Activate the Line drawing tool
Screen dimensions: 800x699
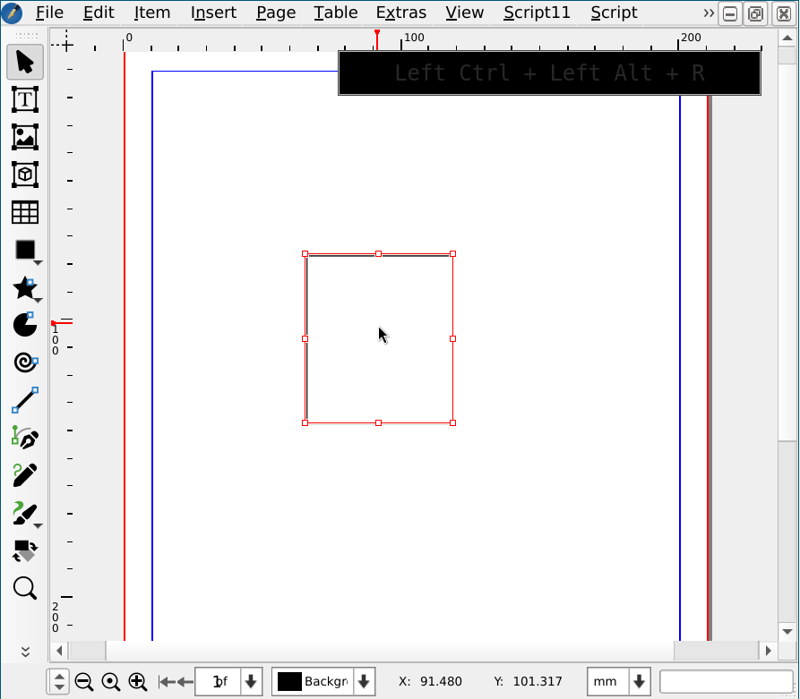(x=24, y=400)
